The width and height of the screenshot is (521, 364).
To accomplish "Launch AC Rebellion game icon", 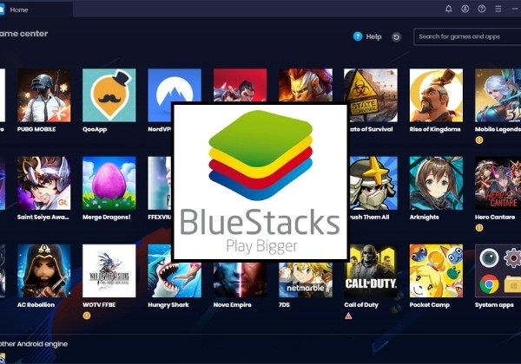I will pyautogui.click(x=44, y=271).
